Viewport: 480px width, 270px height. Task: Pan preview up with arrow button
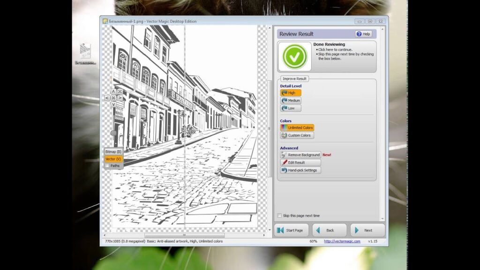[113, 91]
